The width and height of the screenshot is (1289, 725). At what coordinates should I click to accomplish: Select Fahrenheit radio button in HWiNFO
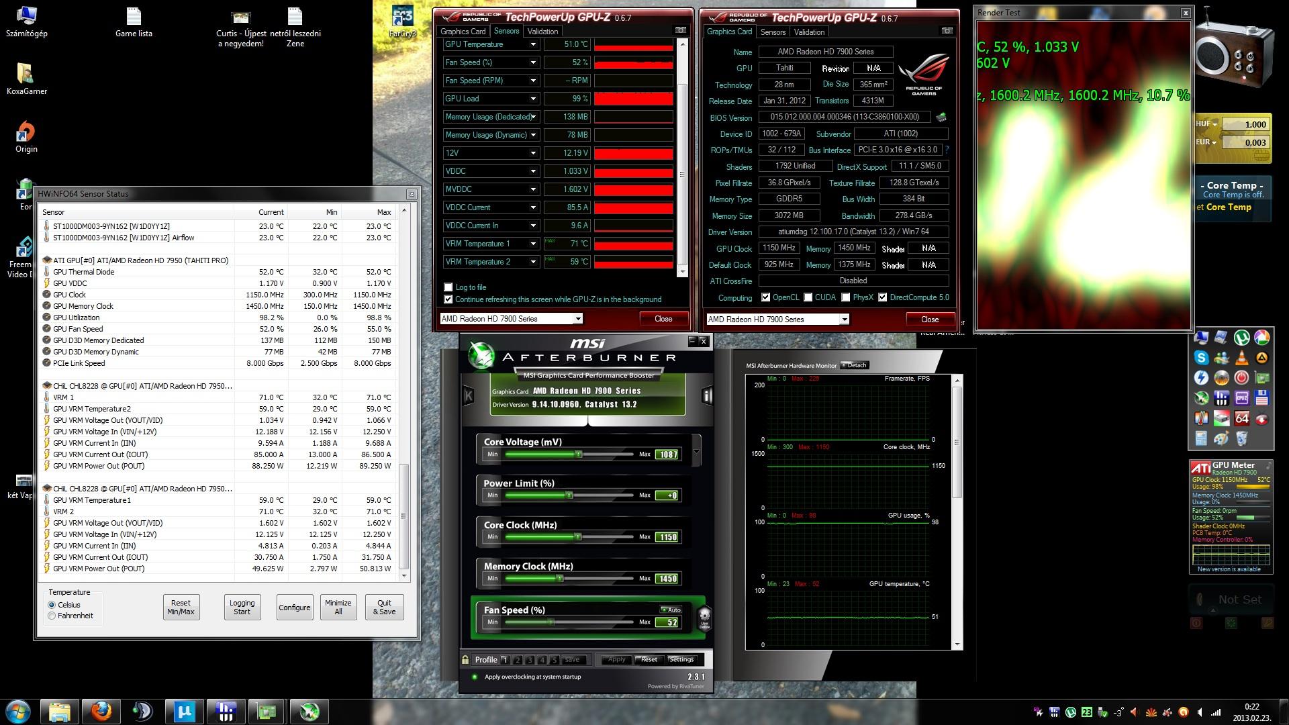coord(52,616)
